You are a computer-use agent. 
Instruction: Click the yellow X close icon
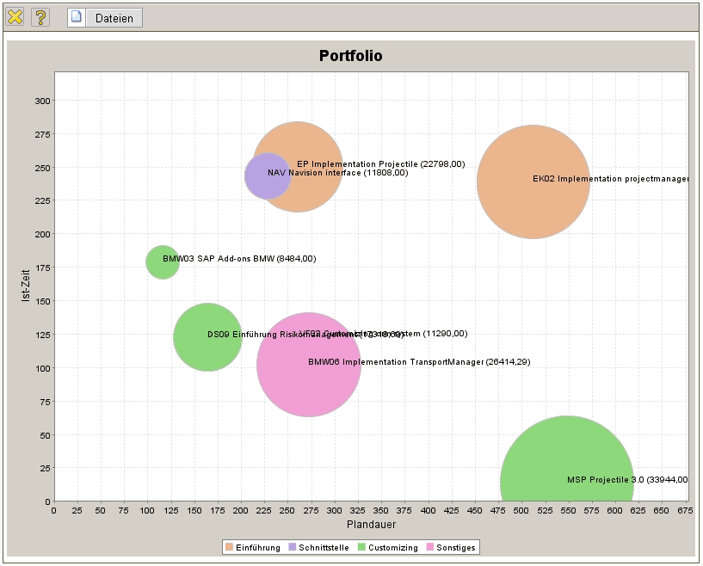coord(15,17)
